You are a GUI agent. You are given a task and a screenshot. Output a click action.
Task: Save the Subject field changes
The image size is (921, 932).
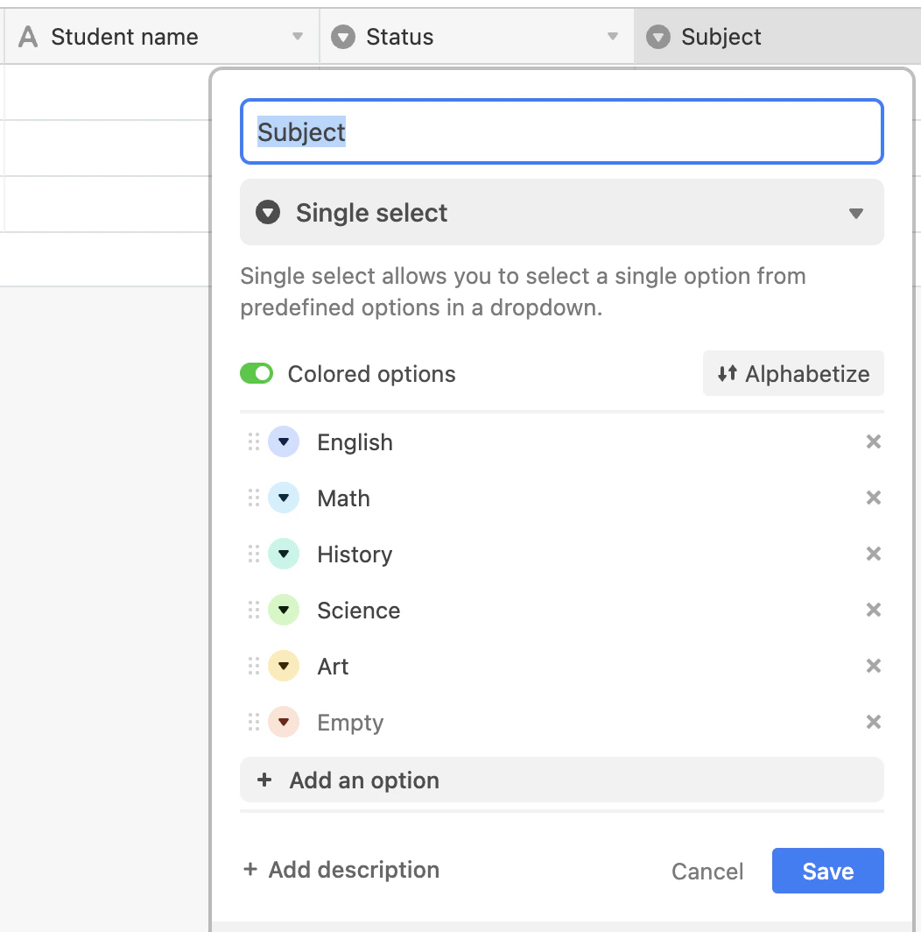coord(826,871)
